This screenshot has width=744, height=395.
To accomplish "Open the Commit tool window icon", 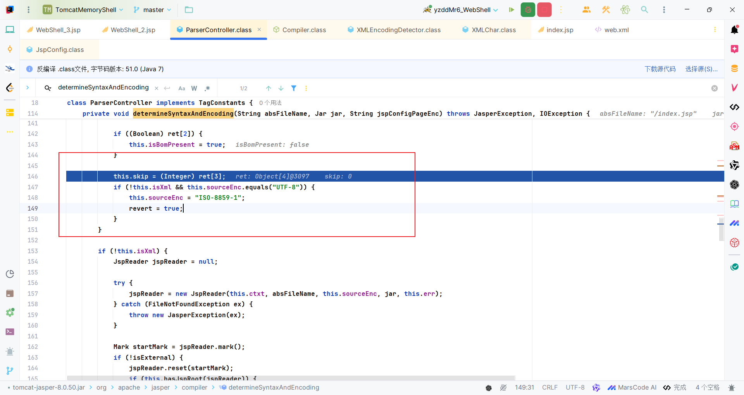I will point(10,49).
